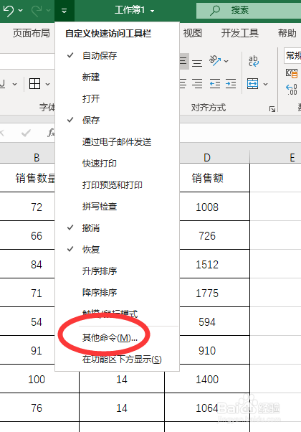Screen dimensions: 301x432
Task: Enable 升序排序 menu entry
Action: 117,271
